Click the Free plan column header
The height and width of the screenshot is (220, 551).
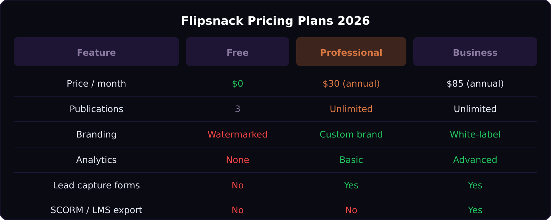pos(238,52)
